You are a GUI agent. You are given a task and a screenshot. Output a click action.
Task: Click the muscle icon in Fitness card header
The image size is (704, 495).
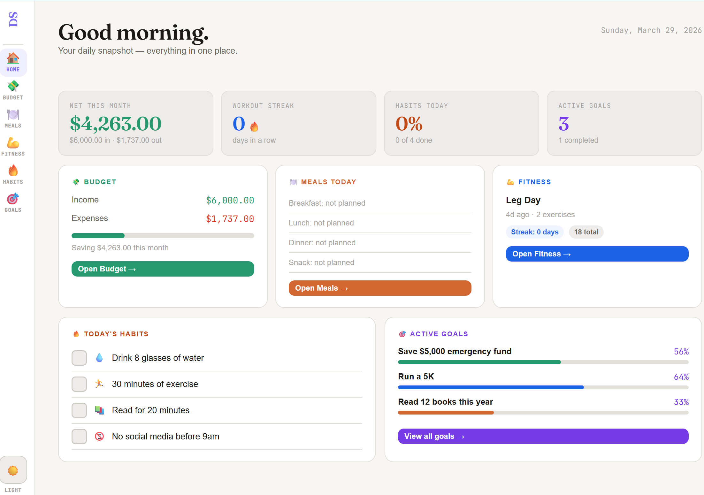click(x=510, y=182)
